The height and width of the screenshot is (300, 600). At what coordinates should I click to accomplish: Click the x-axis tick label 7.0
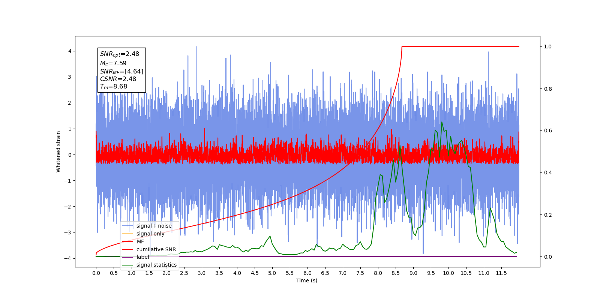(x=343, y=273)
